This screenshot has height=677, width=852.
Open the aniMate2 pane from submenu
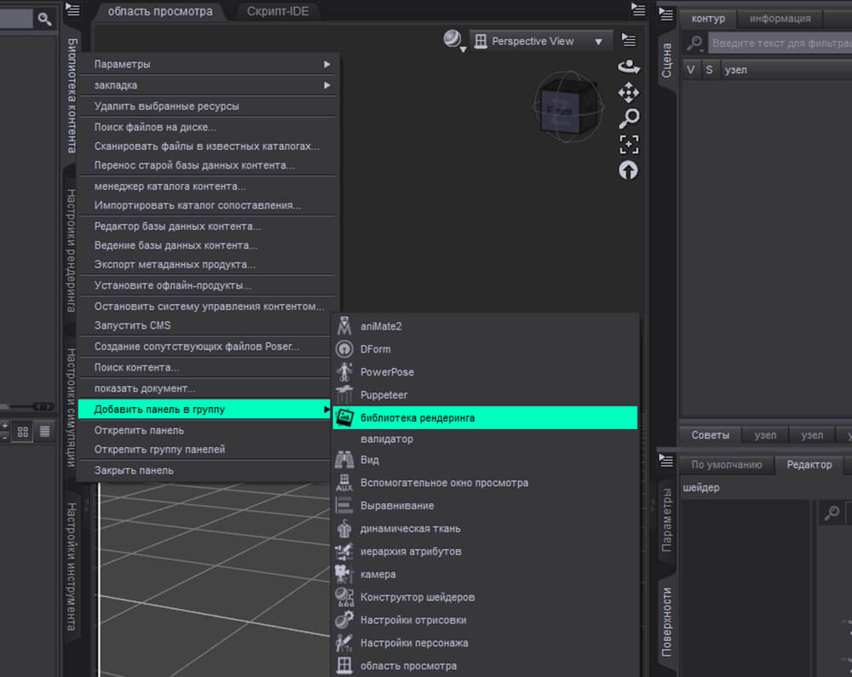pyautogui.click(x=485, y=326)
